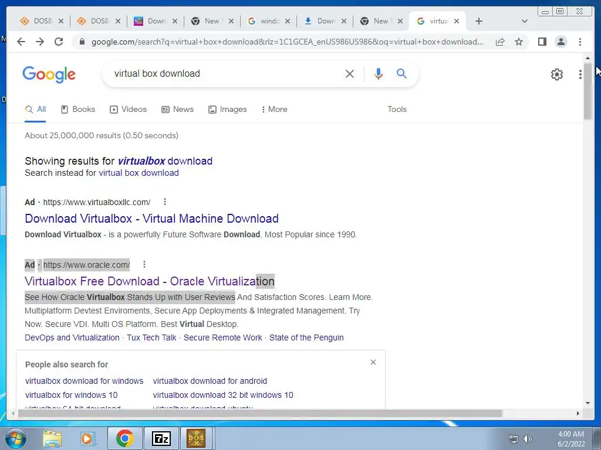Open the Chrome side panel
Image resolution: width=601 pixels, height=450 pixels.
point(542,42)
